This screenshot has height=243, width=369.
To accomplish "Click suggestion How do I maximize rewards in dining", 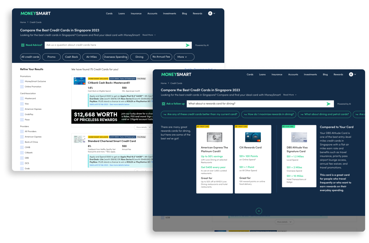I will (269, 114).
